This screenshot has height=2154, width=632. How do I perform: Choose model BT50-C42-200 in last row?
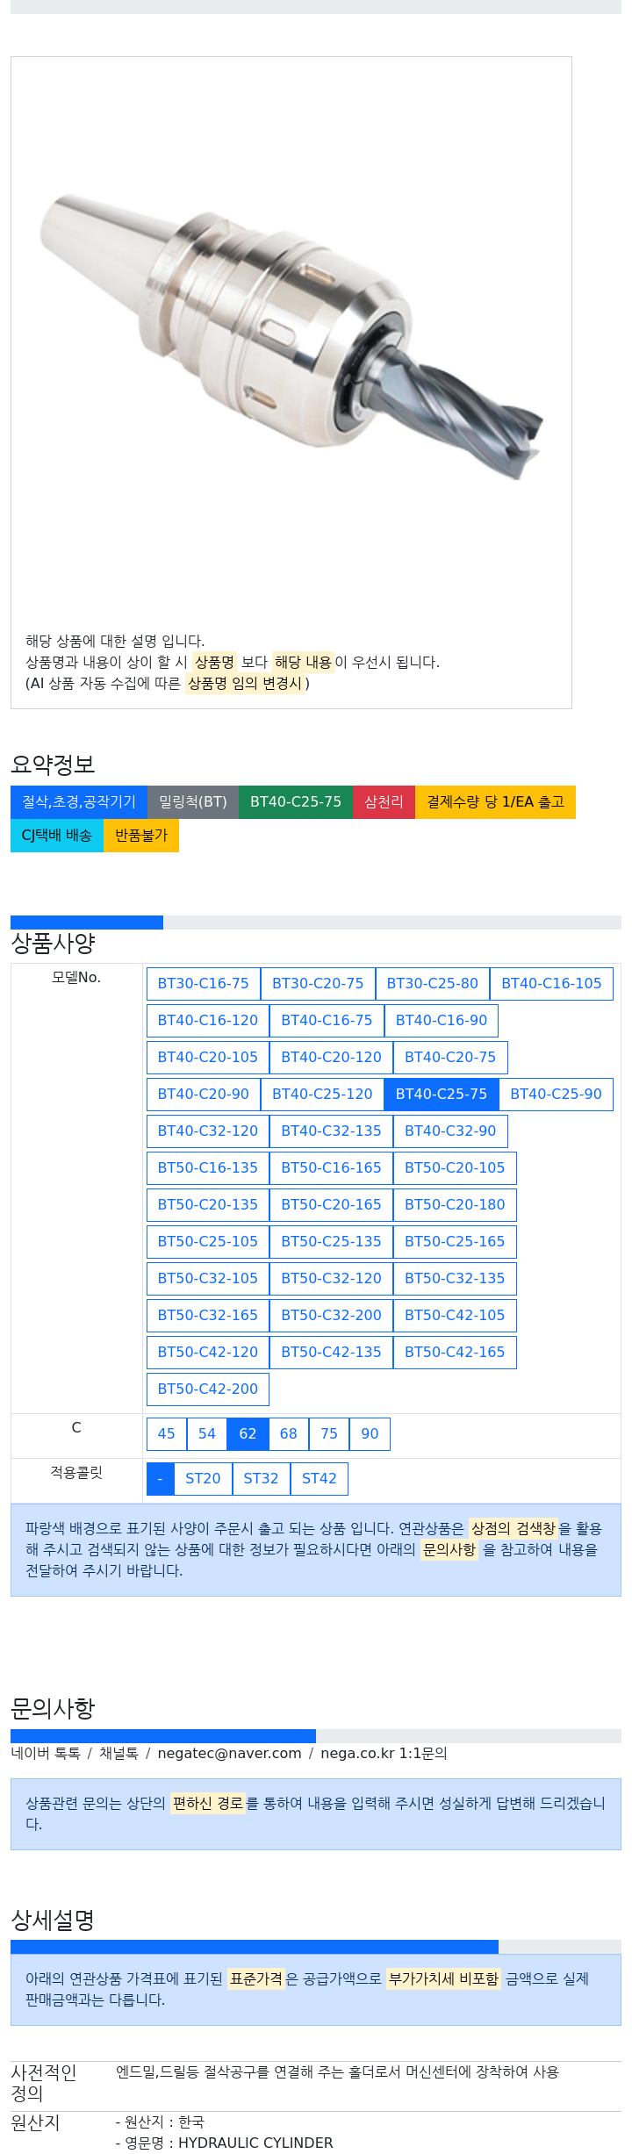[207, 1389]
